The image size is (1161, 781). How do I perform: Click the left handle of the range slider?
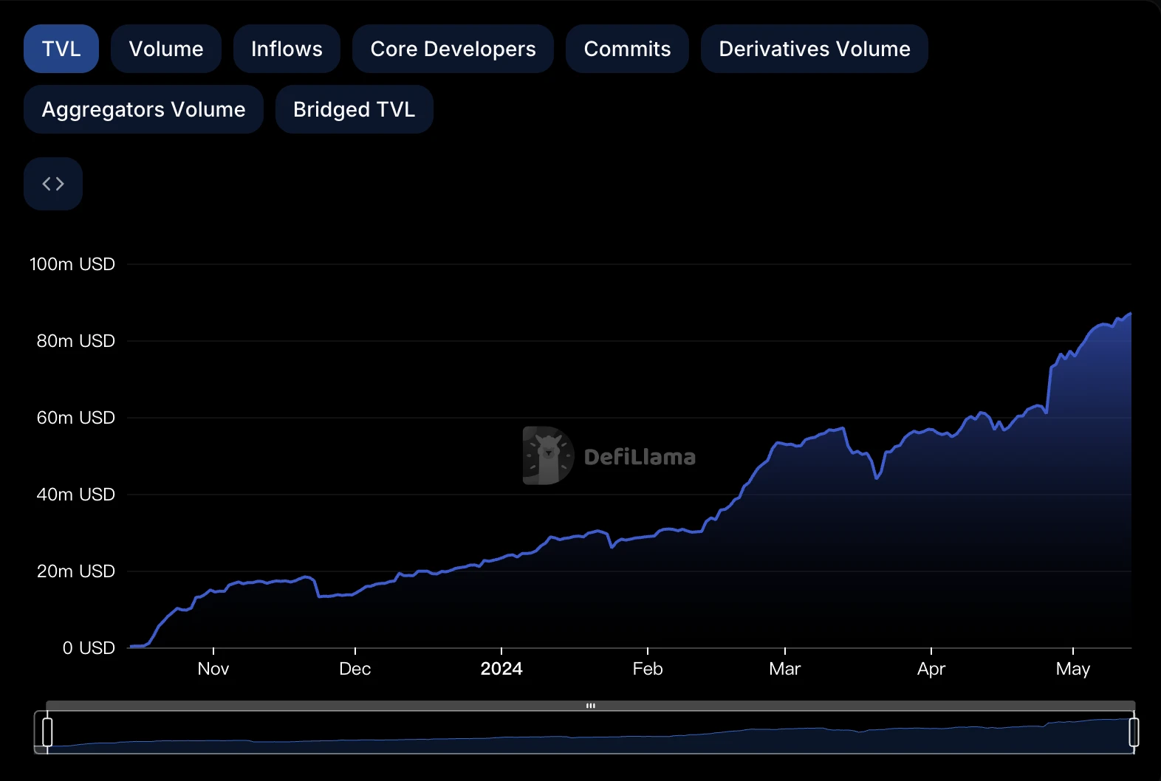[x=47, y=732]
